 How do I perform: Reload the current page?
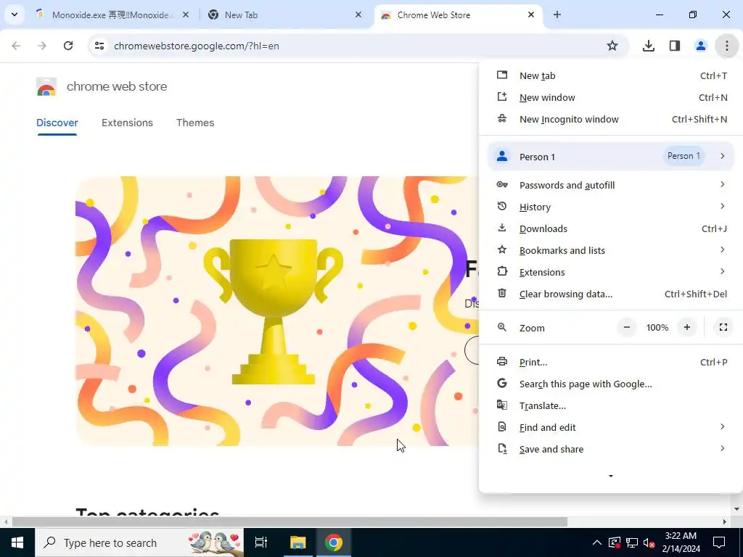68,46
